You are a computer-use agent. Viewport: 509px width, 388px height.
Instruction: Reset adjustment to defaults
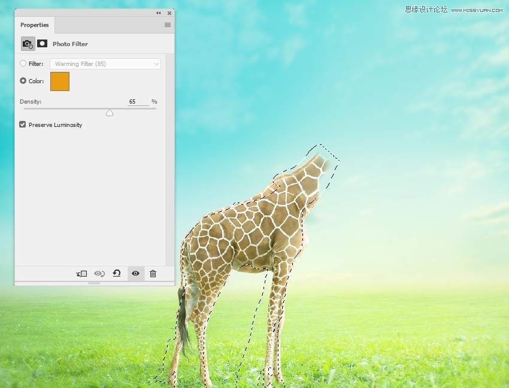pyautogui.click(x=117, y=274)
